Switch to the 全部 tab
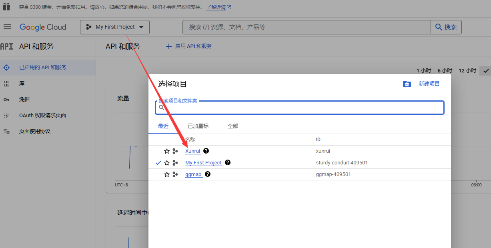This screenshot has width=491, height=248. point(233,126)
